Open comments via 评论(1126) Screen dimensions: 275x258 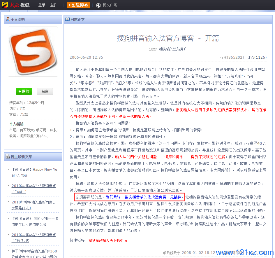click(257, 57)
